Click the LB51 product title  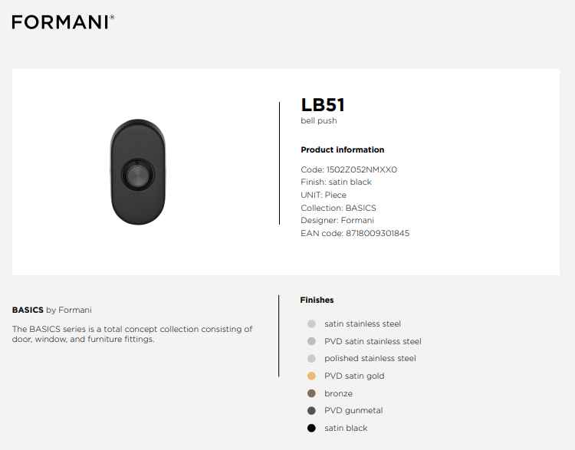pyautogui.click(x=323, y=105)
